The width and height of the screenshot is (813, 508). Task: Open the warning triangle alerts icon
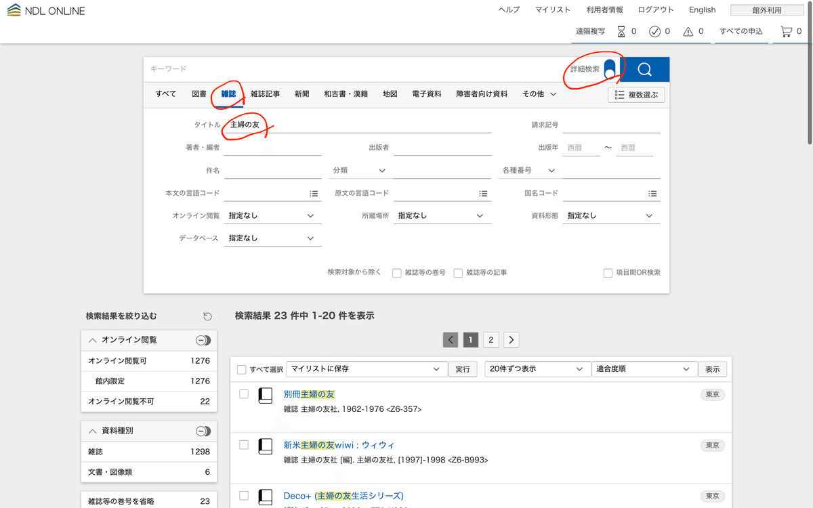click(x=688, y=31)
